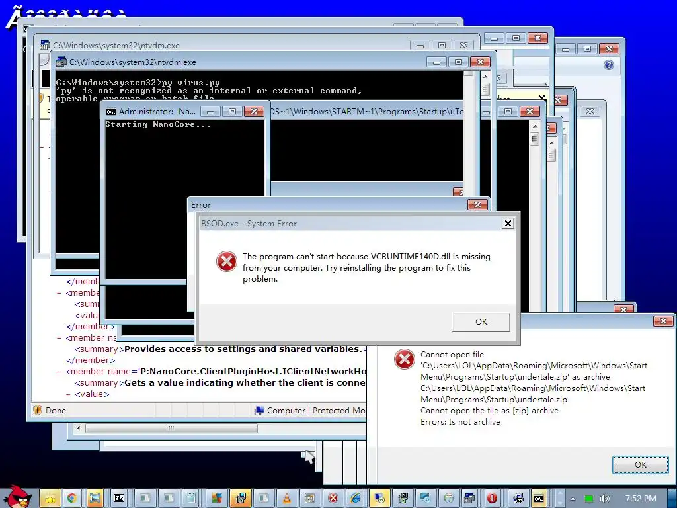This screenshot has height=508, width=677.
Task: Click the 'Done' status bar text
Action: (56, 410)
